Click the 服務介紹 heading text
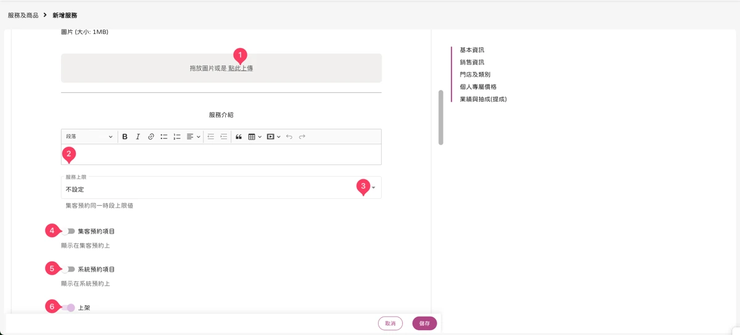 [x=221, y=115]
